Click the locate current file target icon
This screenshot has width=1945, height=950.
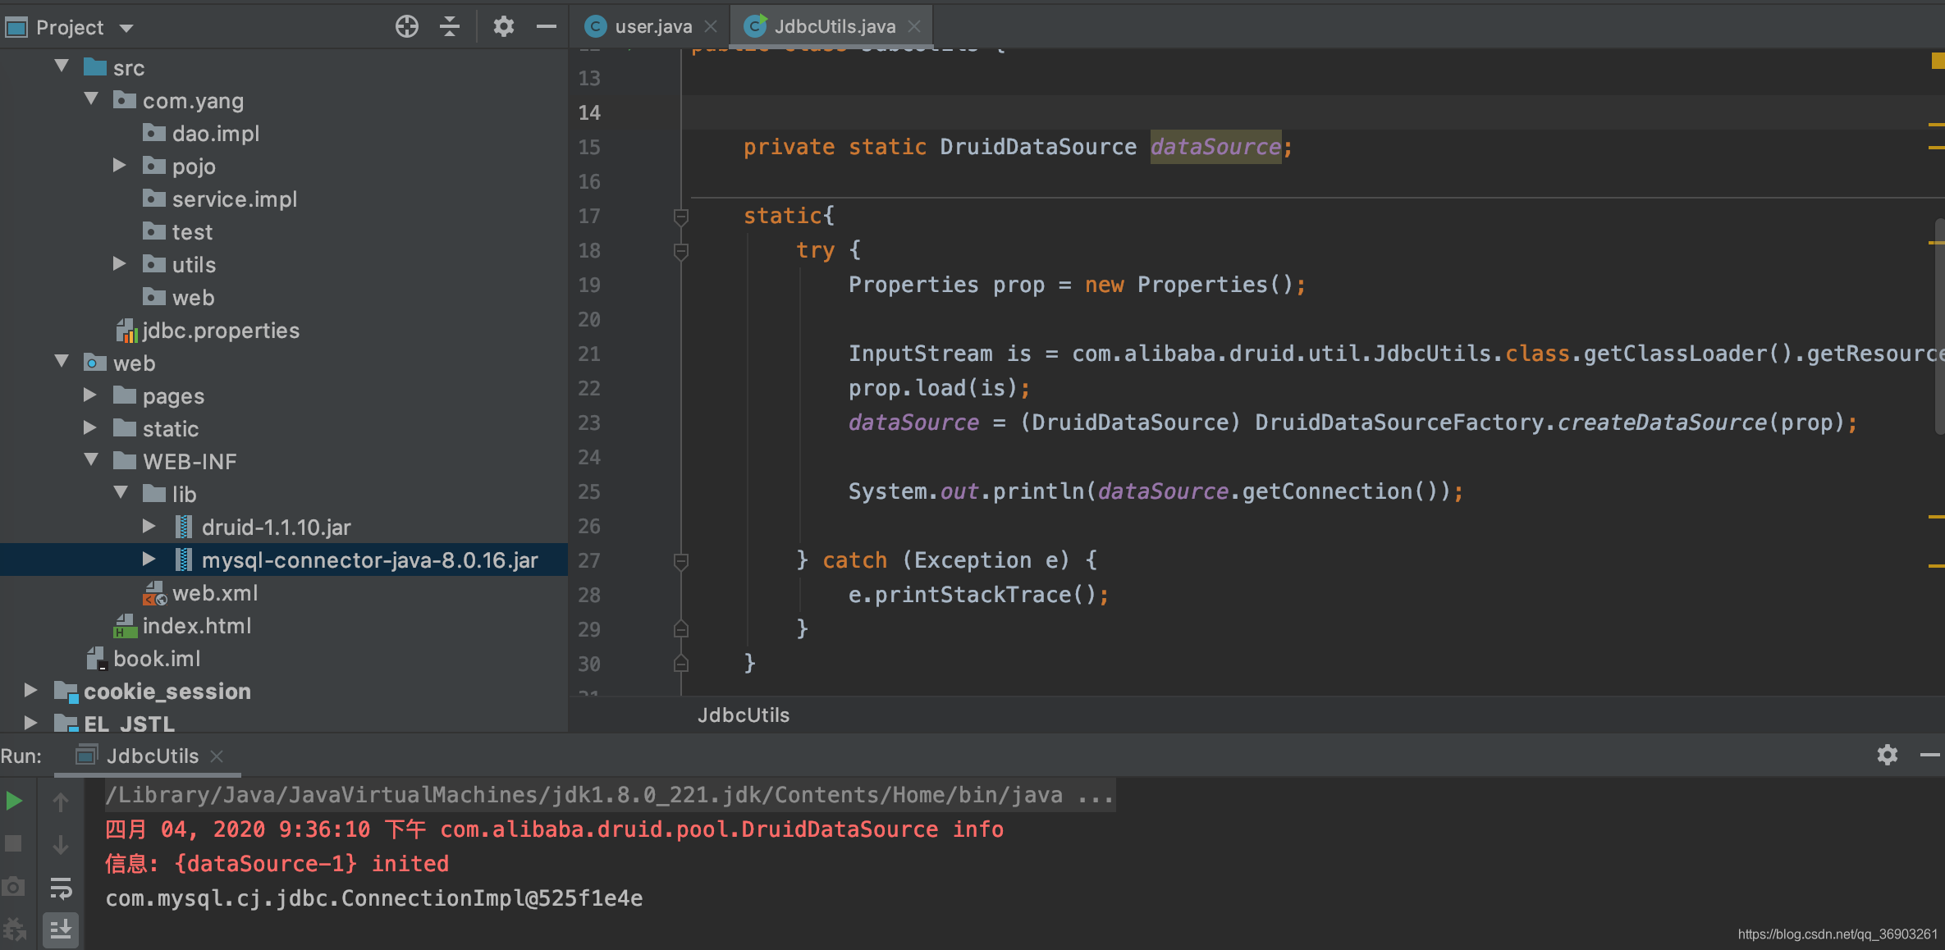coord(406,27)
